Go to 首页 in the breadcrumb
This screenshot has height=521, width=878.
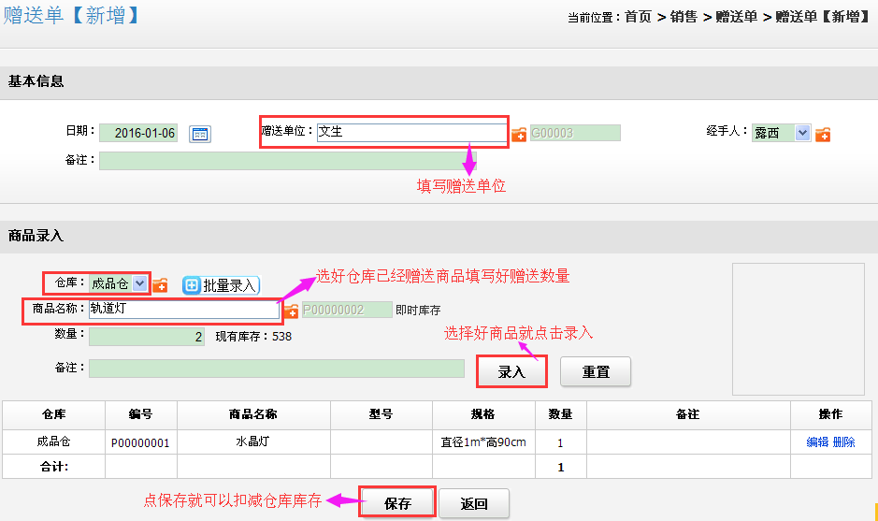(x=638, y=17)
